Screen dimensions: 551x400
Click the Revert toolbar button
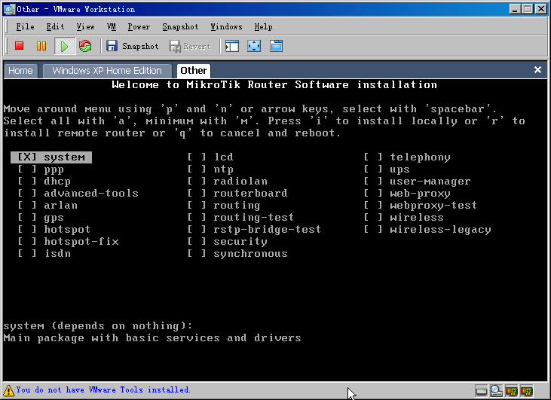point(190,46)
